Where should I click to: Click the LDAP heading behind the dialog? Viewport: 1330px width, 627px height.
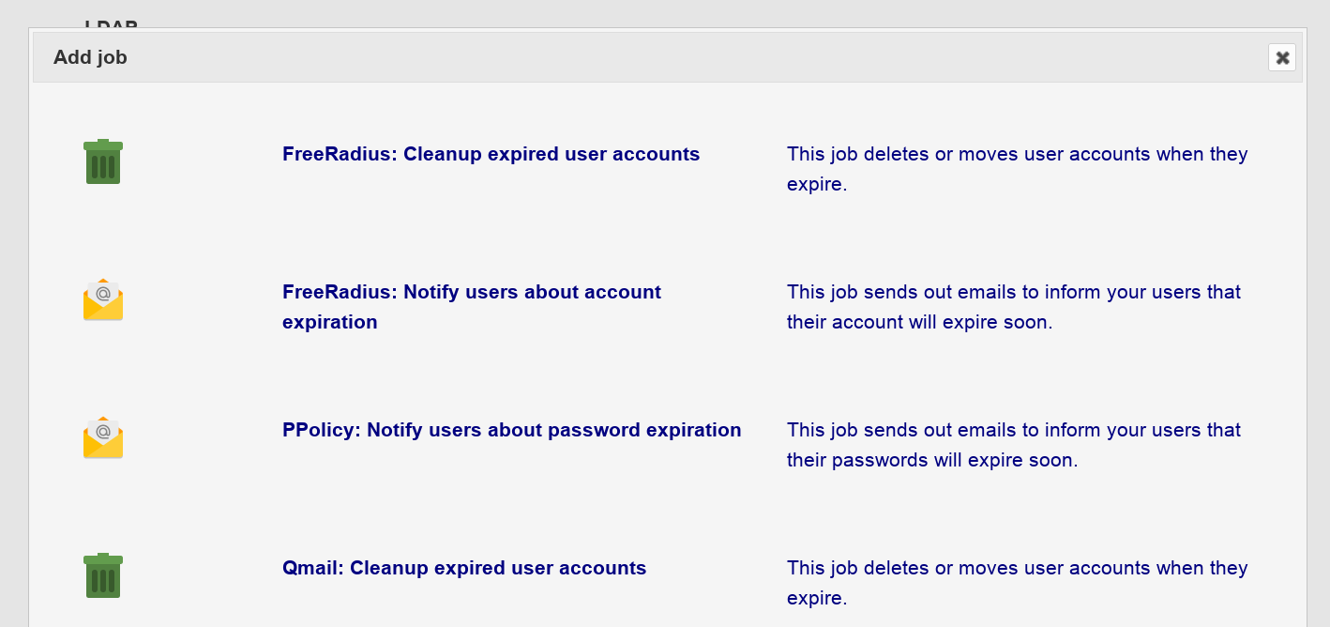[111, 23]
